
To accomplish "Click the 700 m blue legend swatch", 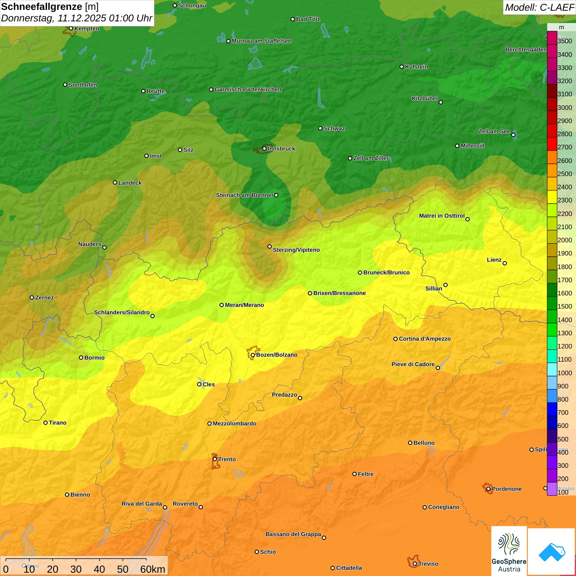I will [x=552, y=409].
